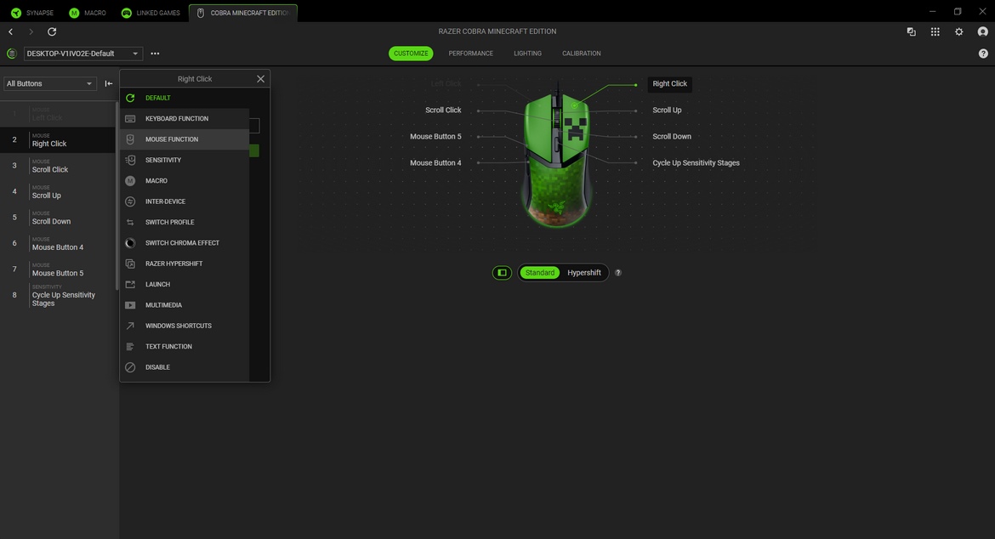The image size is (995, 539).
Task: Click the Scroll Up label on diagram
Action: 667,111
